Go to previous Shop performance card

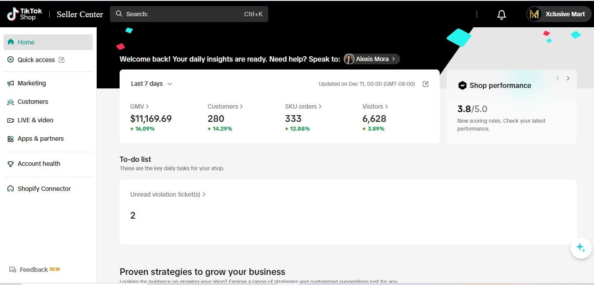[x=558, y=78]
